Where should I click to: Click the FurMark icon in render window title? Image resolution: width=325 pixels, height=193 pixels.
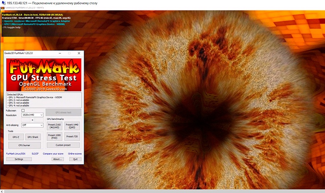click(2, 8)
